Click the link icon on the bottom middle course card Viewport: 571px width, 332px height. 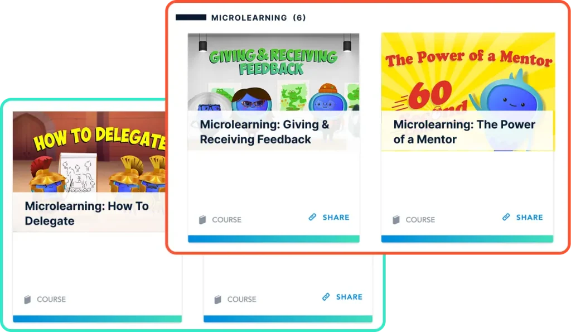pyautogui.click(x=326, y=297)
